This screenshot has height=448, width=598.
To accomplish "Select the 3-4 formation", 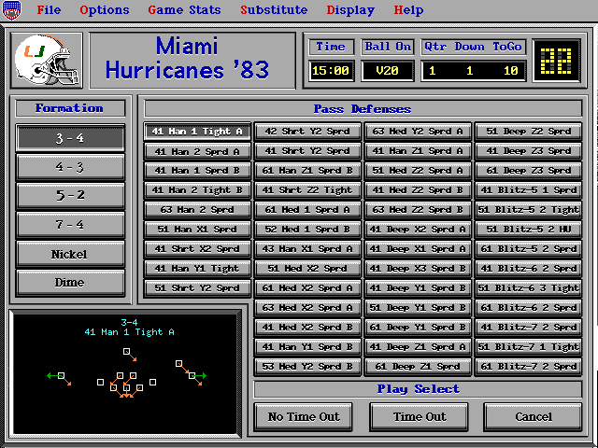I will tap(70, 137).
